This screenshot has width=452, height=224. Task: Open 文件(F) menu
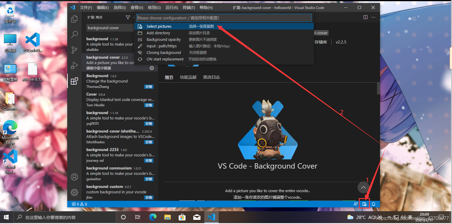(86, 7)
